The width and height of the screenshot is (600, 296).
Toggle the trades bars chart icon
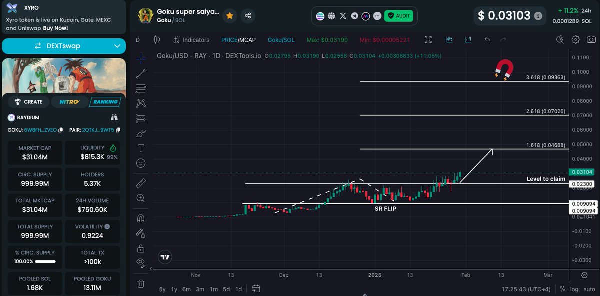click(449, 40)
